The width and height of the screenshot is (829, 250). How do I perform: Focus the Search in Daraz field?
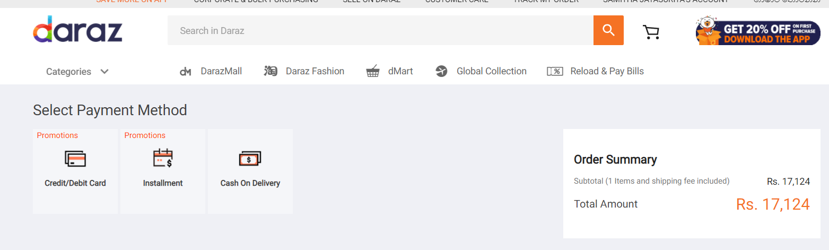coord(380,30)
